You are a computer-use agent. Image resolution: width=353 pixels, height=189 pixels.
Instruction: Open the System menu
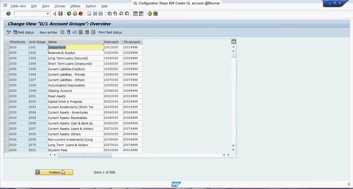click(91, 6)
